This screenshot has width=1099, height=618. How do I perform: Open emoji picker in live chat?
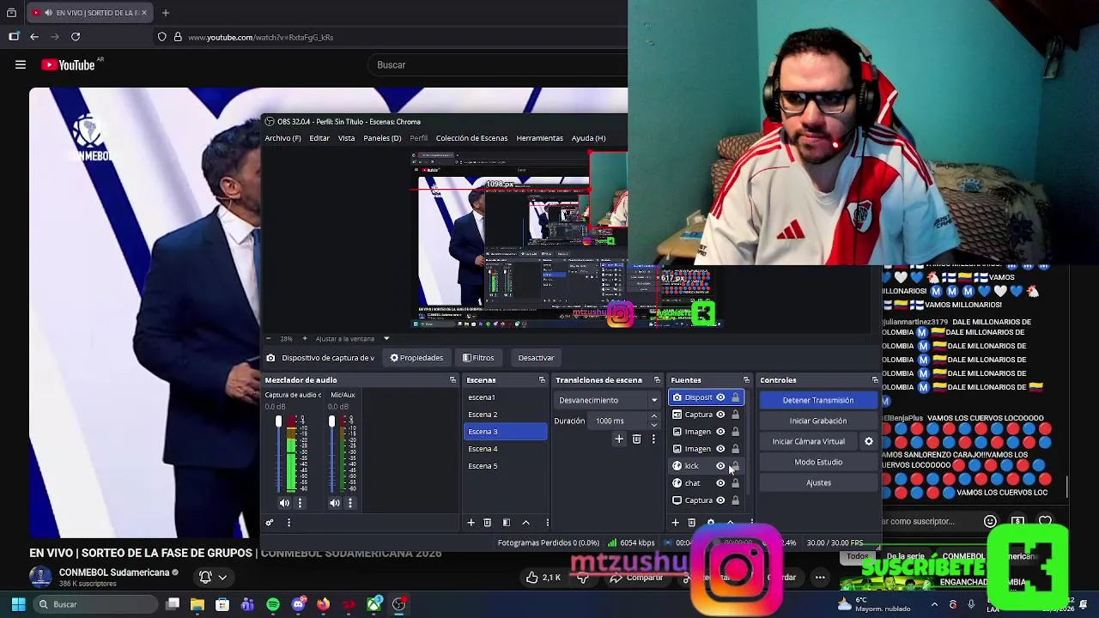pos(990,521)
